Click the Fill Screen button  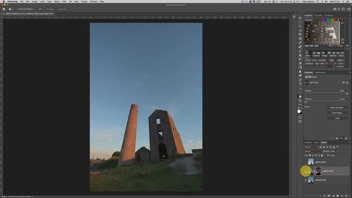click(x=62, y=9)
